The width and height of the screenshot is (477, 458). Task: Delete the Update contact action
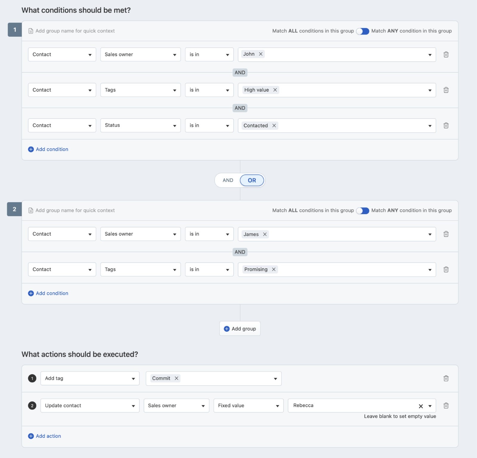pyautogui.click(x=446, y=406)
